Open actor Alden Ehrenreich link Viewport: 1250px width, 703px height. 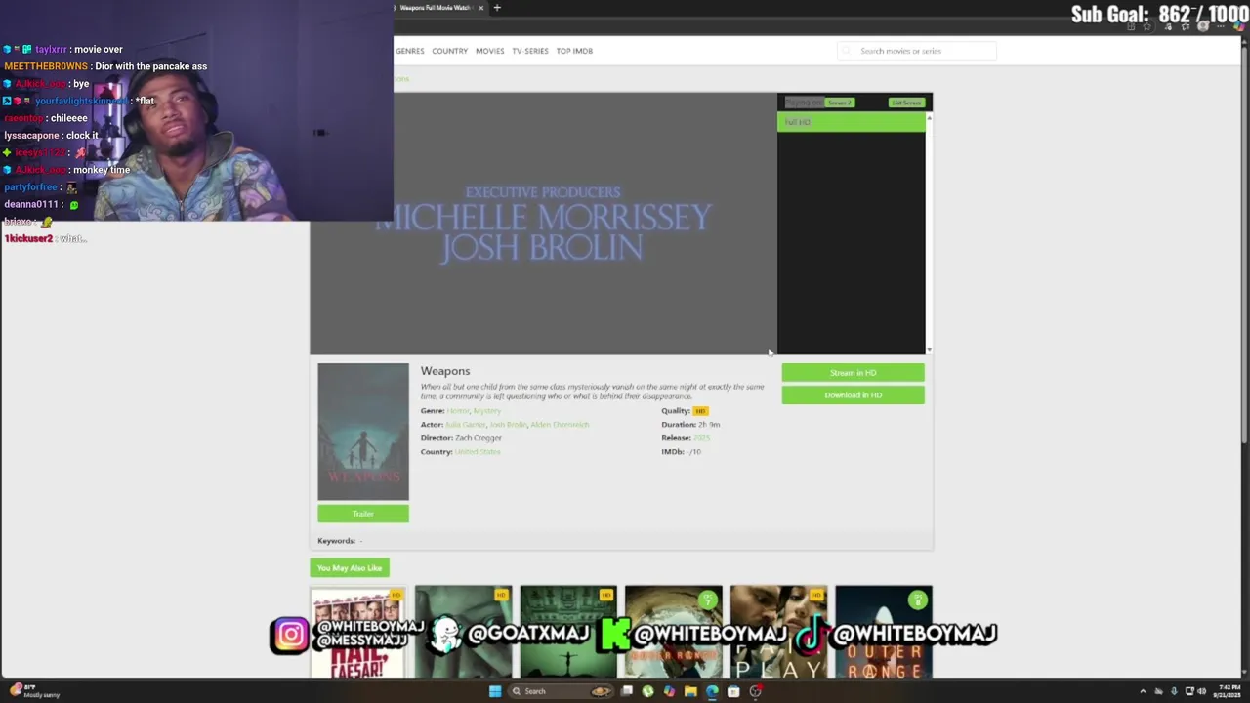pyautogui.click(x=560, y=425)
